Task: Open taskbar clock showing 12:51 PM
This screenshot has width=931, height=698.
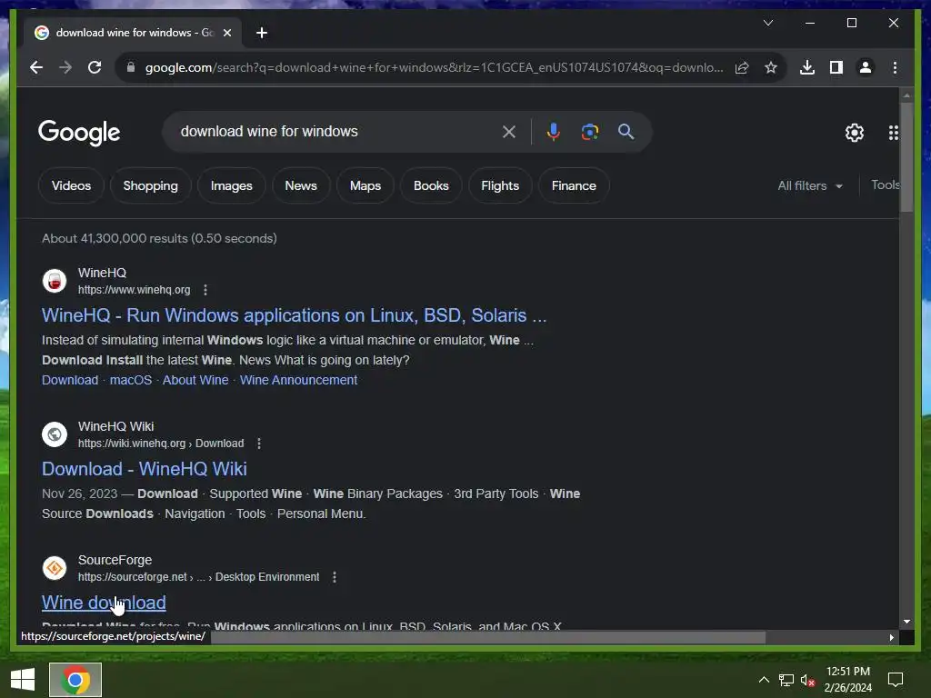Action: pos(848,680)
